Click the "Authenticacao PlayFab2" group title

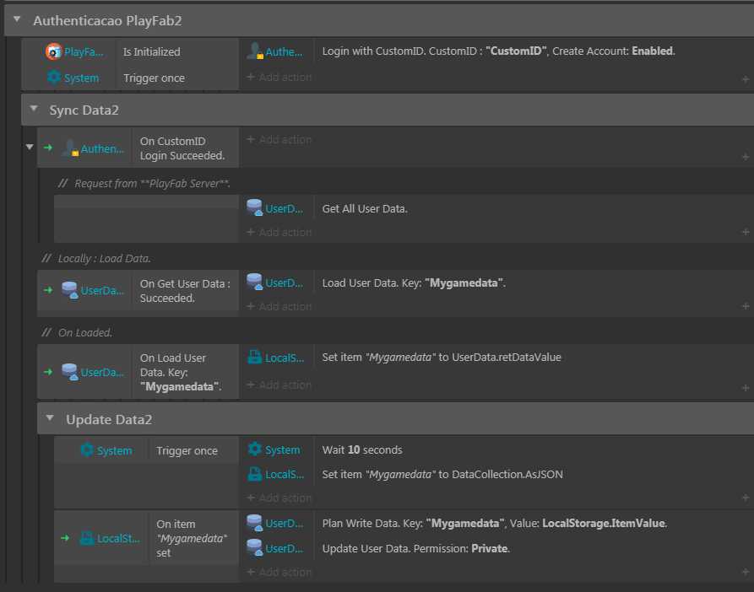[x=107, y=20]
